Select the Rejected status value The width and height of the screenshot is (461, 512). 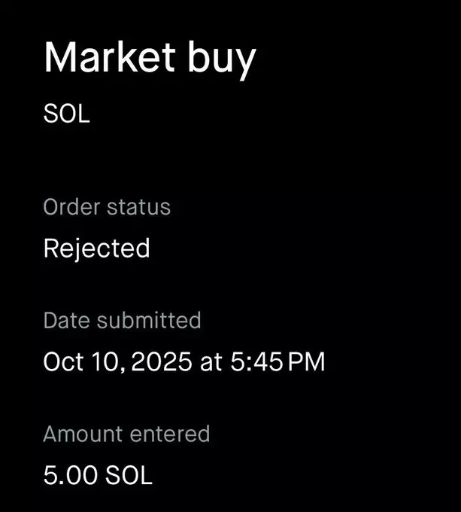(96, 248)
